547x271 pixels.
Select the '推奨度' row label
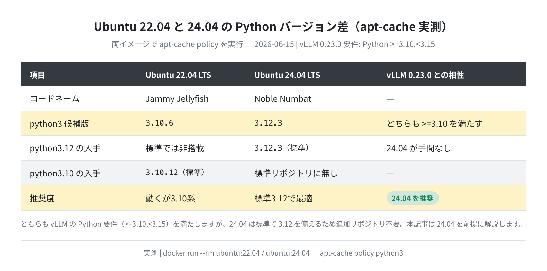pos(42,199)
